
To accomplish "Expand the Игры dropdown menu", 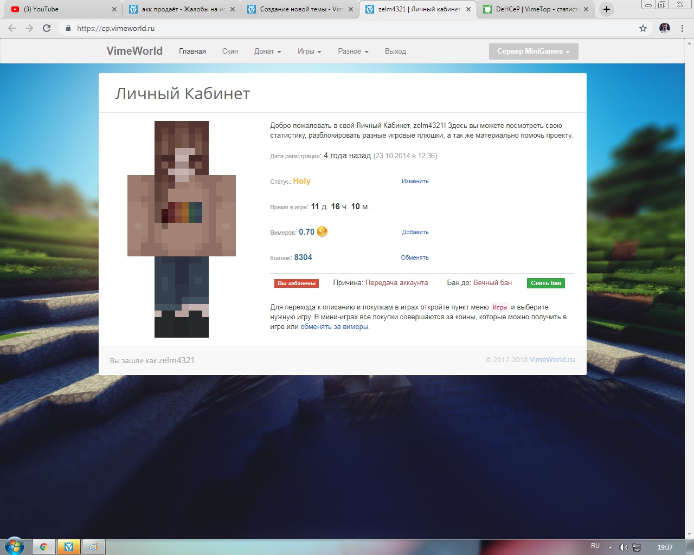I will 309,51.
